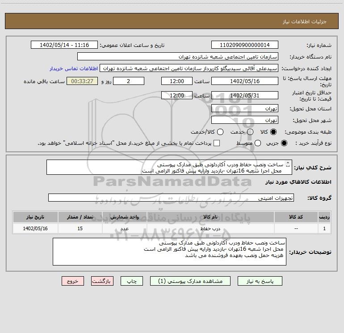Click the توضیحات خریدار text area
344x333 pixels.
click(169, 252)
